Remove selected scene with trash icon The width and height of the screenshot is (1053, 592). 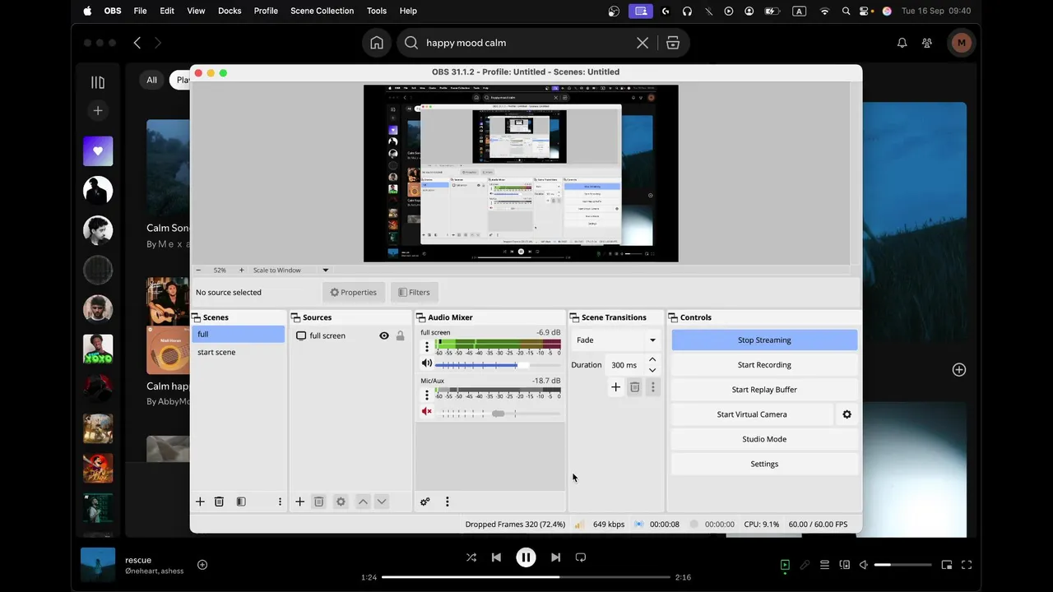[x=219, y=502]
